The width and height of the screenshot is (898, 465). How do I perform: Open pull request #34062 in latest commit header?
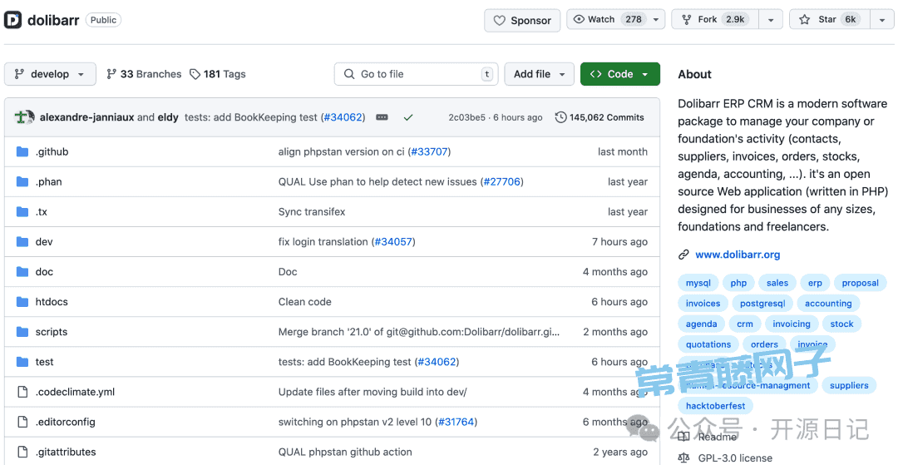pyautogui.click(x=343, y=117)
